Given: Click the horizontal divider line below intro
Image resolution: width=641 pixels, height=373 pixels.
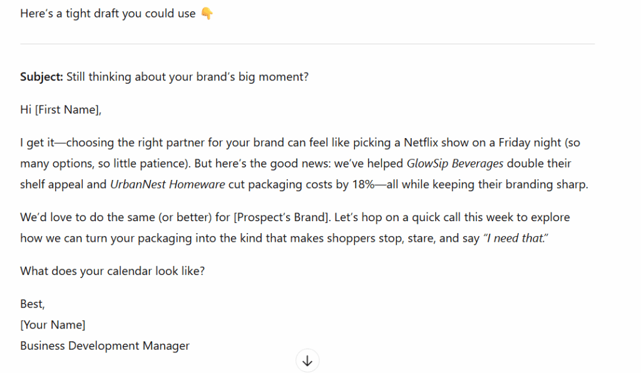Looking at the screenshot, I should click(x=307, y=44).
